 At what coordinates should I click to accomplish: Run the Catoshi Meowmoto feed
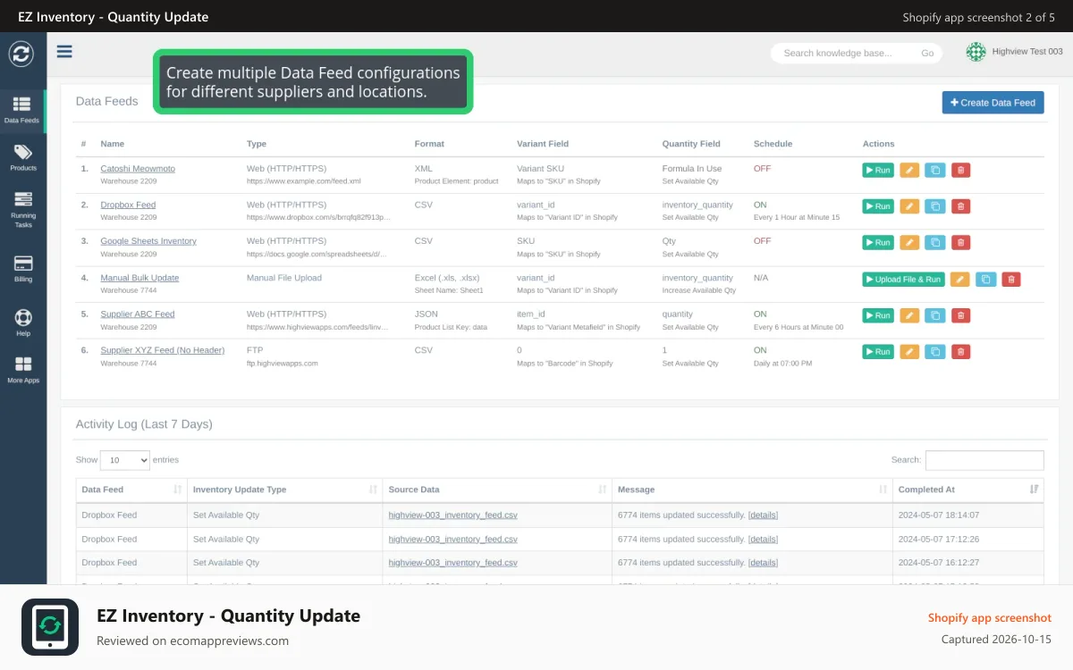[877, 170]
